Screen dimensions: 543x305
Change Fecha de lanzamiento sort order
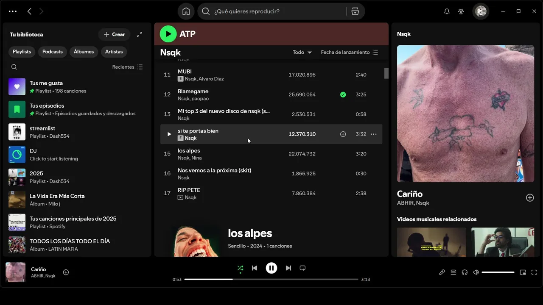[350, 53]
